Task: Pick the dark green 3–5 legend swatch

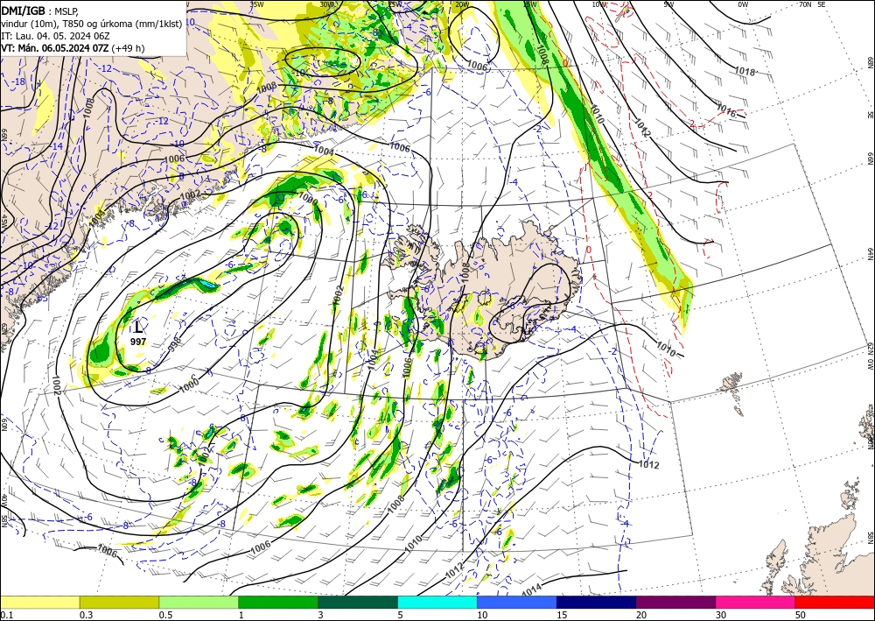Action: click(358, 602)
